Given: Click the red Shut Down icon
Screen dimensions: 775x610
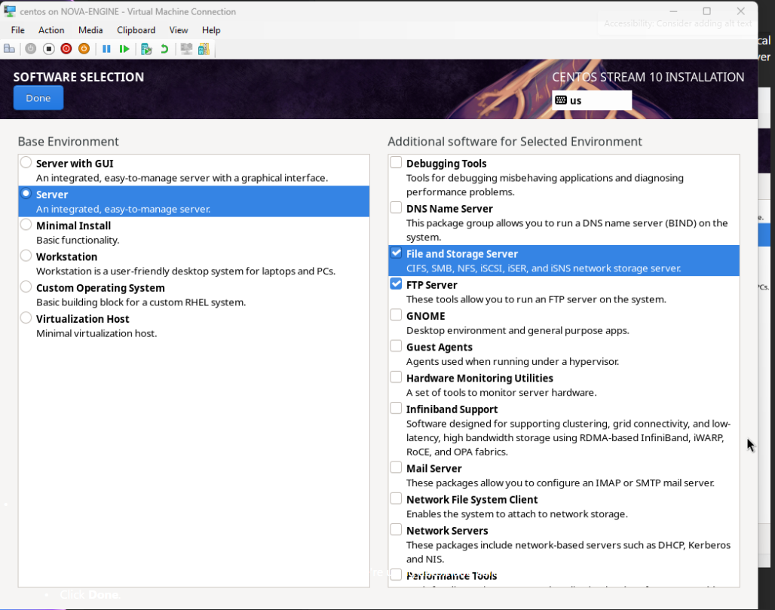Looking at the screenshot, I should (x=66, y=49).
